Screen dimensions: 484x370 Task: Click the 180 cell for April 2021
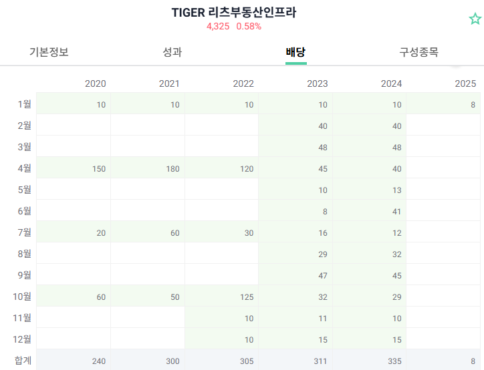pos(148,168)
